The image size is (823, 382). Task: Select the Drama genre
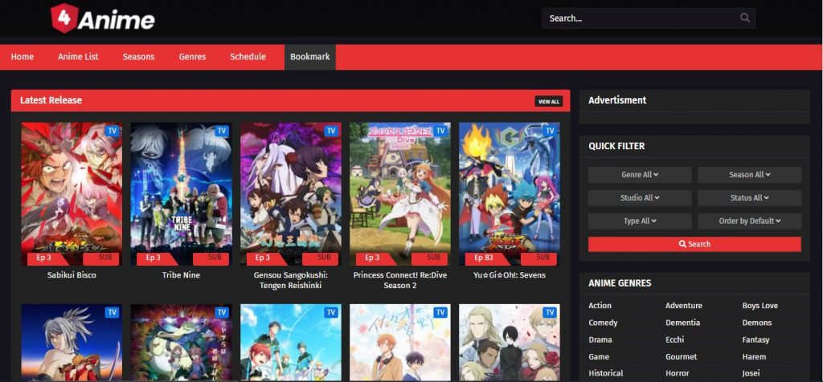(600, 339)
